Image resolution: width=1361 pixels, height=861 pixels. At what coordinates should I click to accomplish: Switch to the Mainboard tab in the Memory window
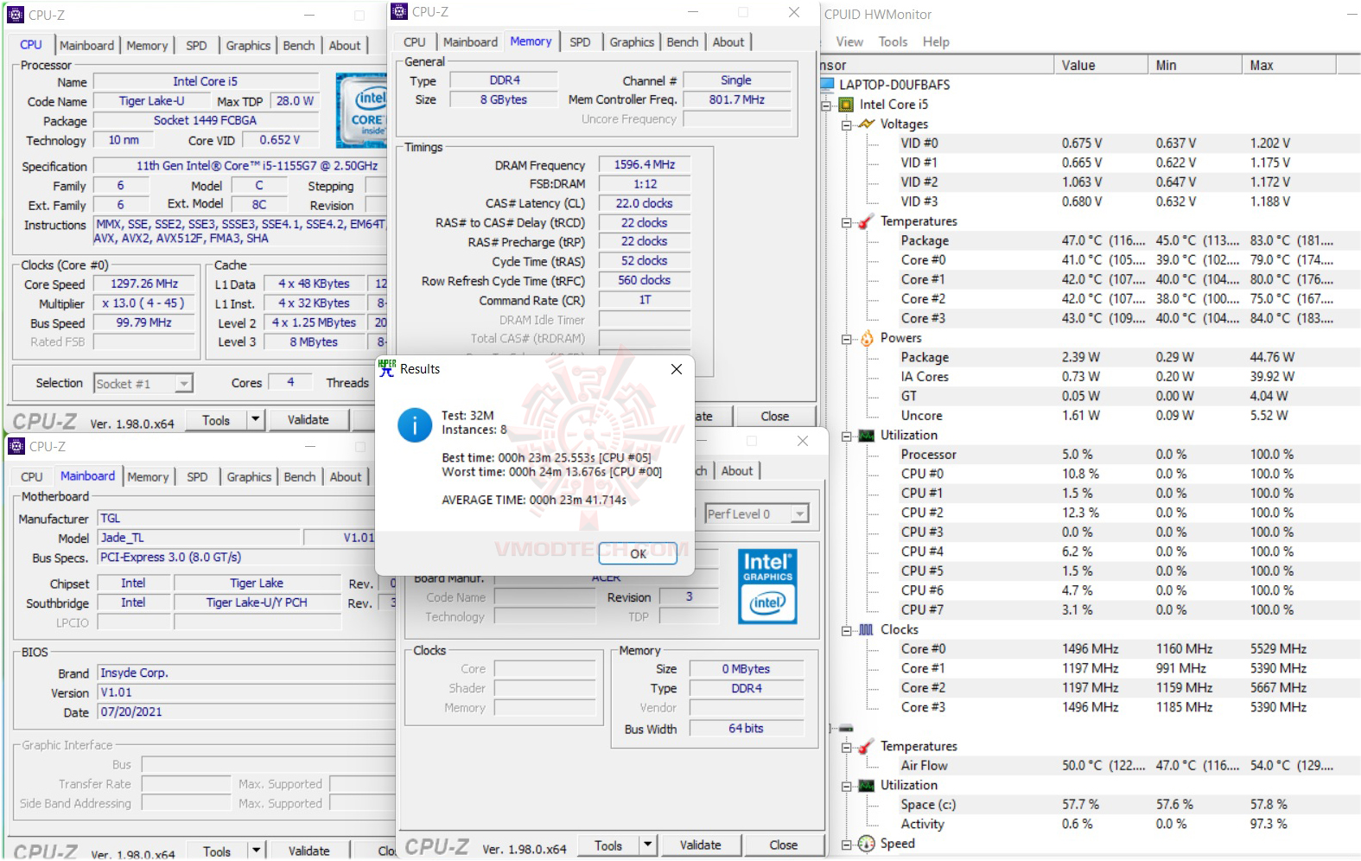point(470,42)
